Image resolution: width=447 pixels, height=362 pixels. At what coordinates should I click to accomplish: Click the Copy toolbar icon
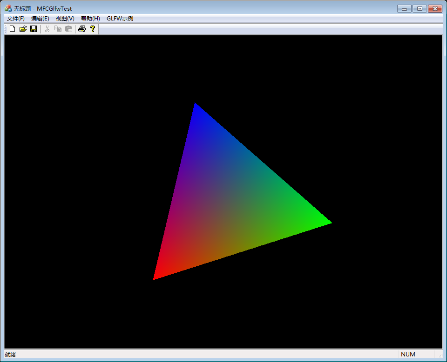pos(58,29)
